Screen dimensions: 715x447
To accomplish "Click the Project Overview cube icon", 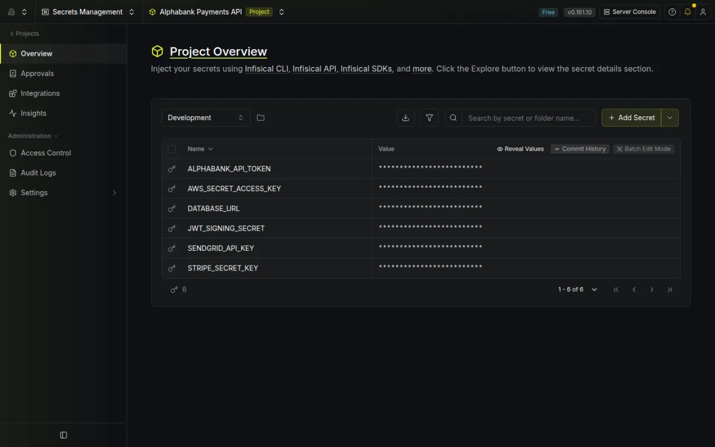I will click(157, 51).
